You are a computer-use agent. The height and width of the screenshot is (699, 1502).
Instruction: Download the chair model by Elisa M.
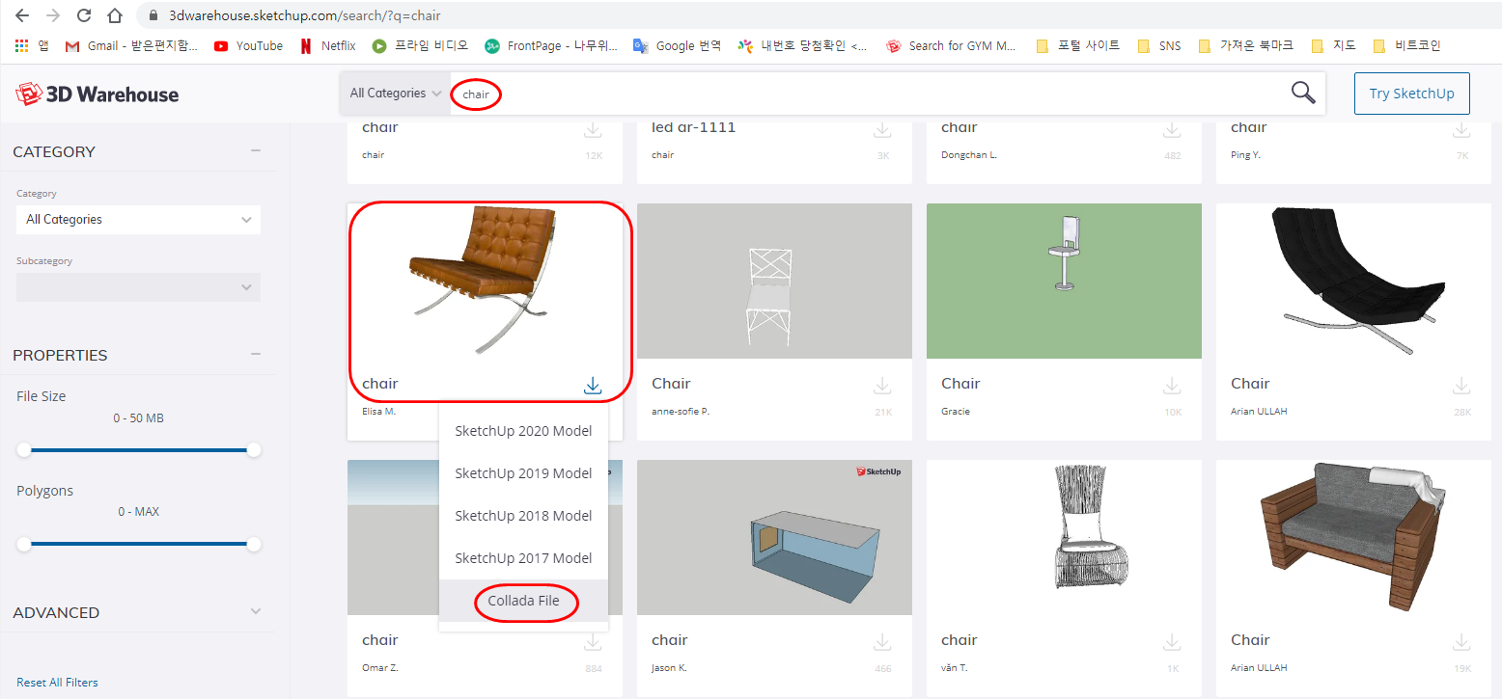593,386
